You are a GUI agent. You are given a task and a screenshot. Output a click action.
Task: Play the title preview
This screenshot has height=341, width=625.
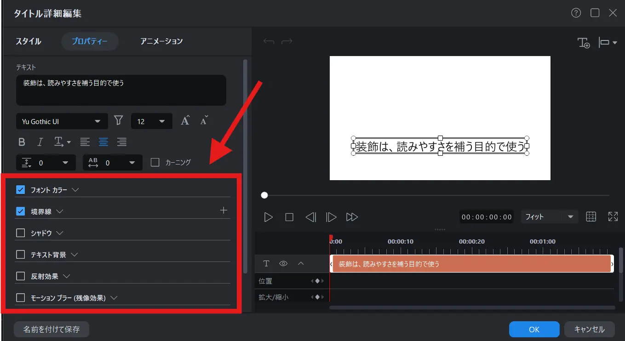pyautogui.click(x=269, y=217)
